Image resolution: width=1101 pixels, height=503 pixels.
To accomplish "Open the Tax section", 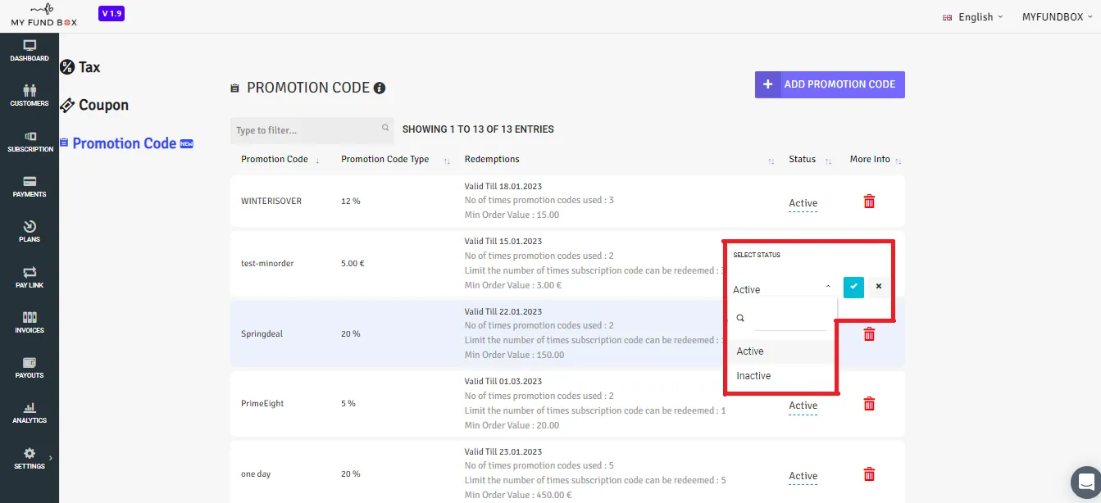I will coord(80,67).
